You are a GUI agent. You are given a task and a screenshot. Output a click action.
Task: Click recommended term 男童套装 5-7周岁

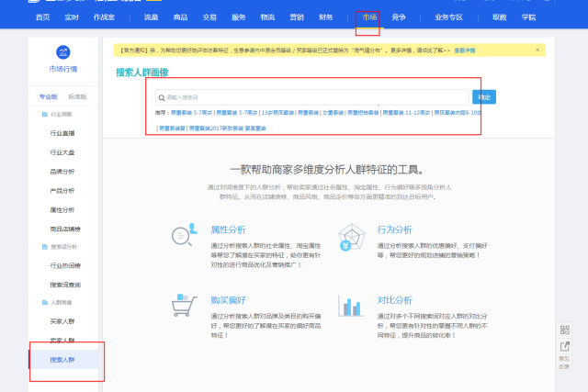(x=192, y=113)
